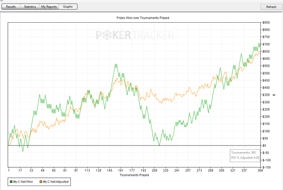
Task: Open the Statistics tab
Action: coord(30,7)
